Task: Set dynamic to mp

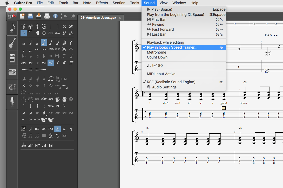Action: click(44, 63)
